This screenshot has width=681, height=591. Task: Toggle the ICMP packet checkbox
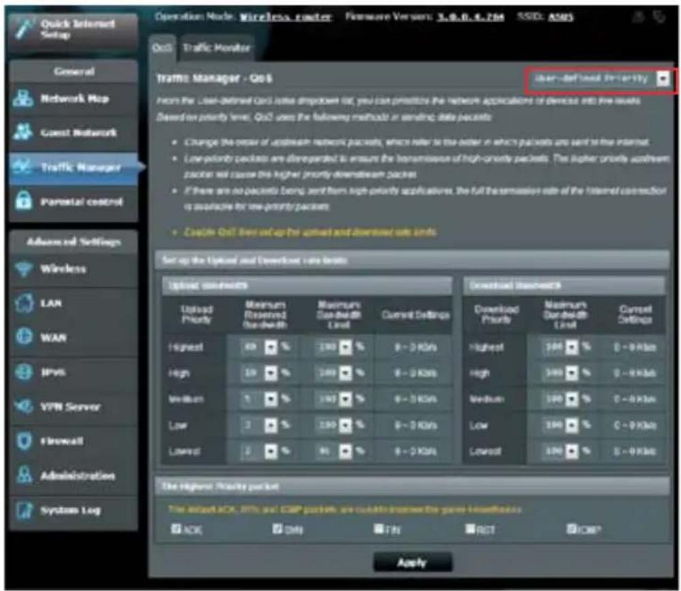point(571,528)
